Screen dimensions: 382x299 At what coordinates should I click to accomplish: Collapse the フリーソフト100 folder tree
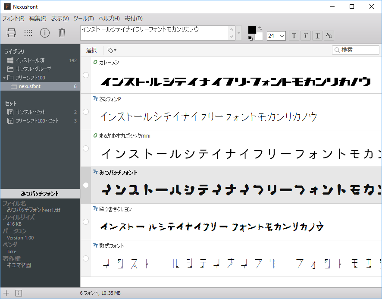click(x=4, y=78)
